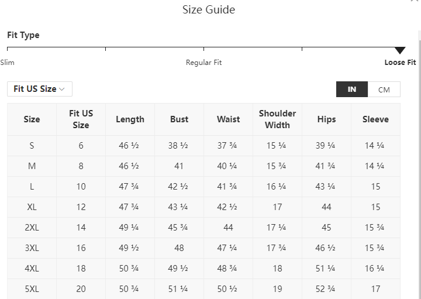The height and width of the screenshot is (299, 421).
Task: Click the 5XL size row label
Action: [32, 289]
